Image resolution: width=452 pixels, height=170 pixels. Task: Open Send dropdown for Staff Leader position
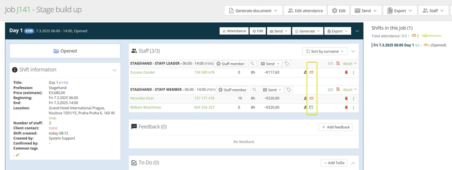point(270,64)
